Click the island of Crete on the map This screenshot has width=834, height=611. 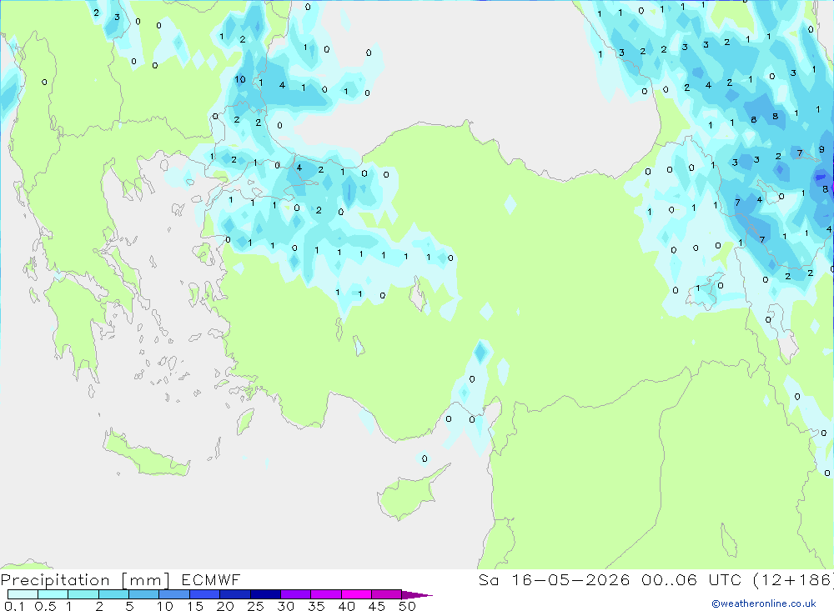(x=146, y=453)
